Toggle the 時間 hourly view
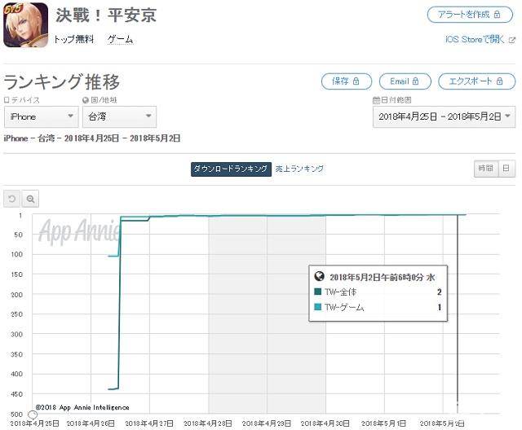522x430 pixels. click(x=485, y=168)
